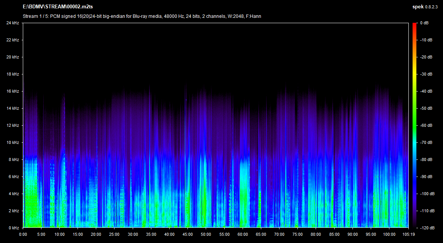Click the 12 kHz frequency axis label

(x=13, y=126)
